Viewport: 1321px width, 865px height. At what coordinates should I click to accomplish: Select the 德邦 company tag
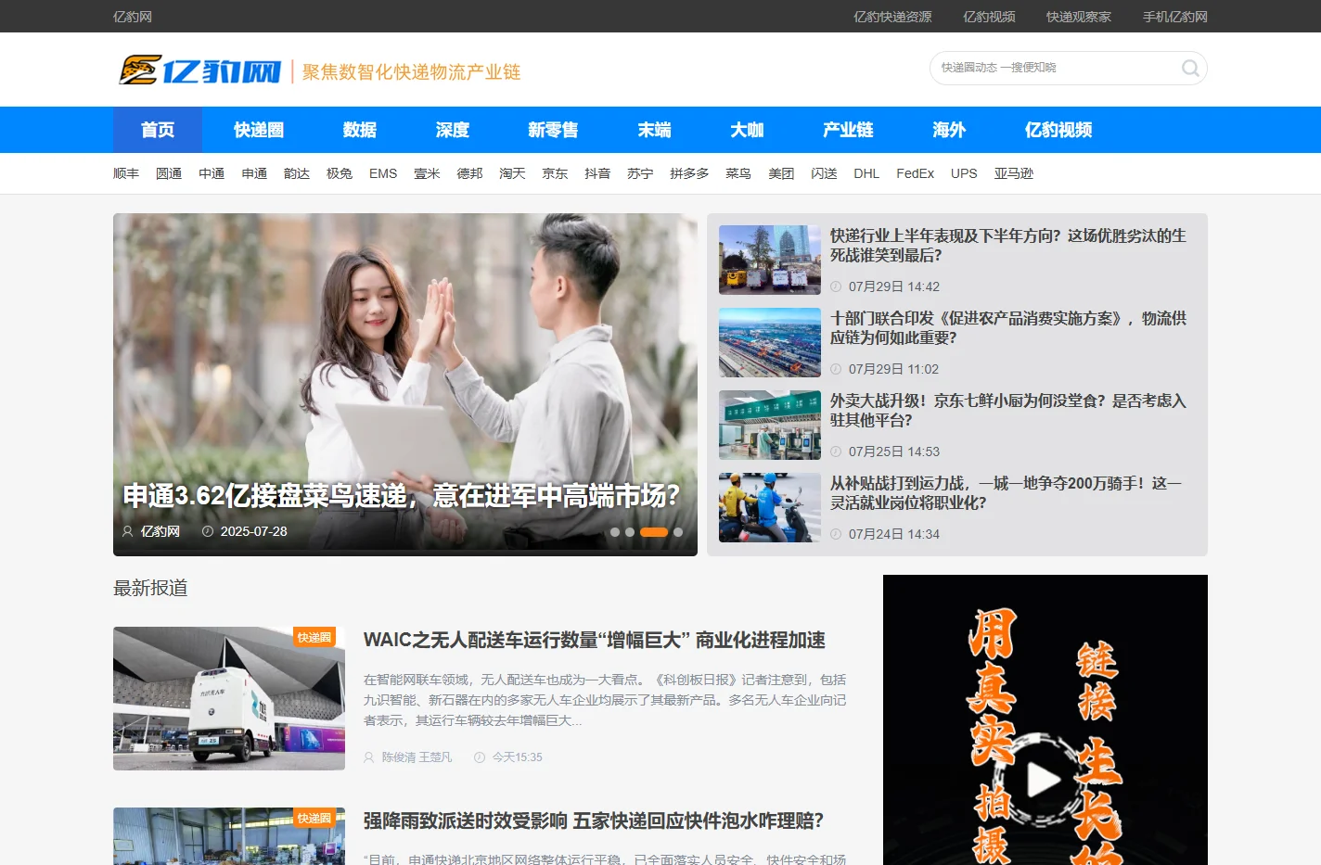click(x=469, y=173)
